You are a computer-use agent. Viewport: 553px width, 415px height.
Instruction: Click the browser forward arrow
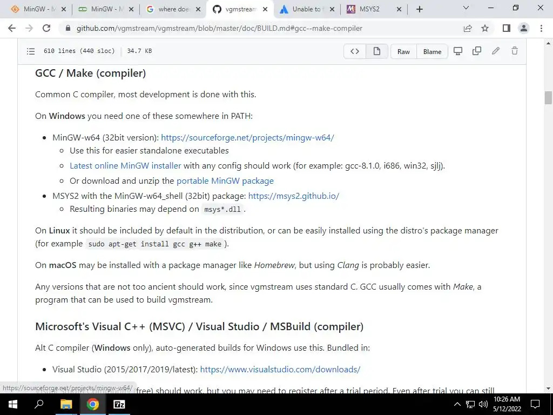point(29,28)
